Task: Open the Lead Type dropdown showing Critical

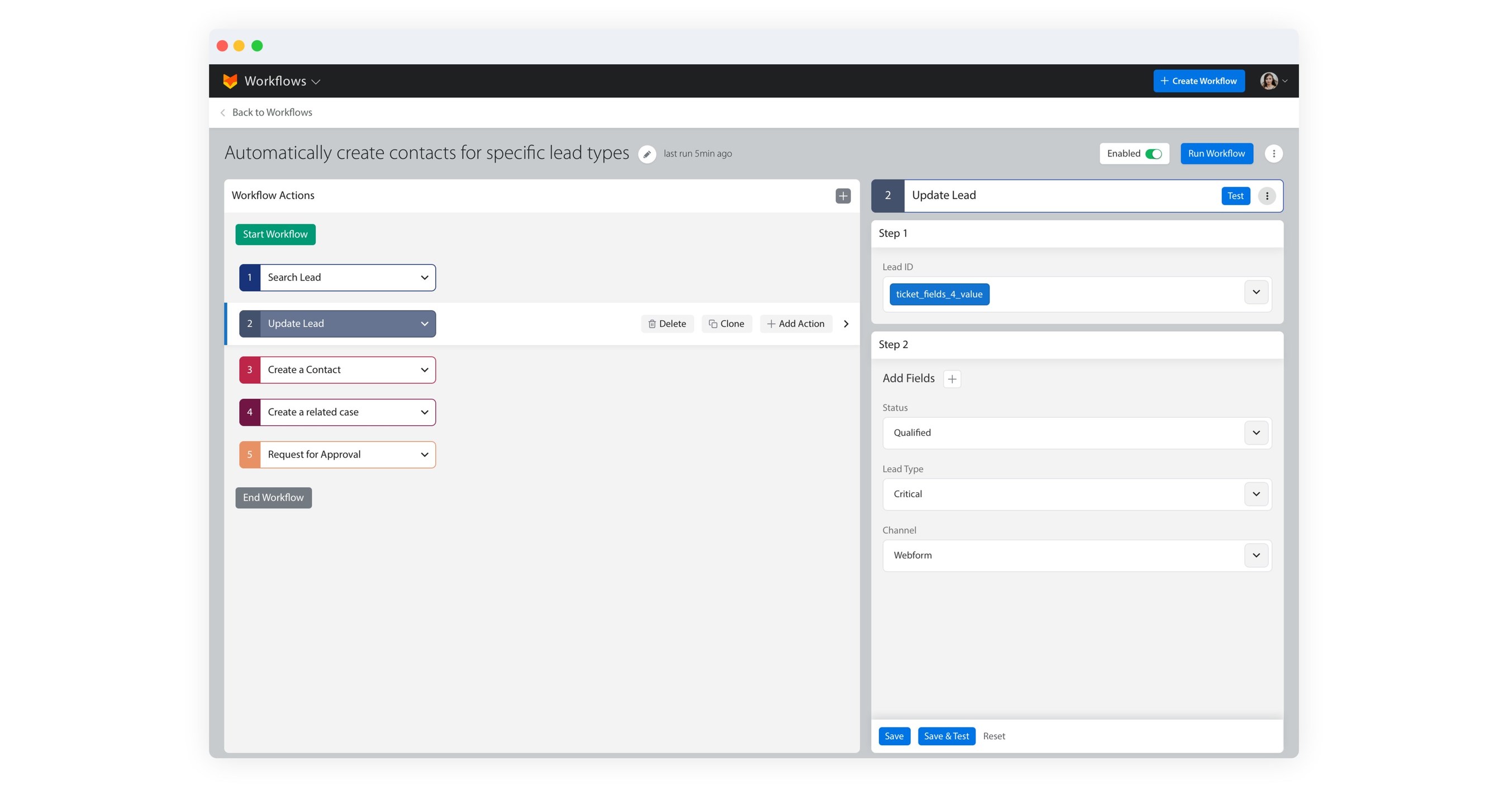Action: (1256, 494)
